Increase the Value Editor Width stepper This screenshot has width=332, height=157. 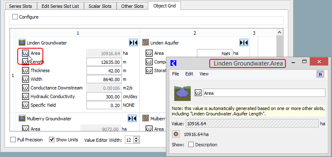point(136,138)
